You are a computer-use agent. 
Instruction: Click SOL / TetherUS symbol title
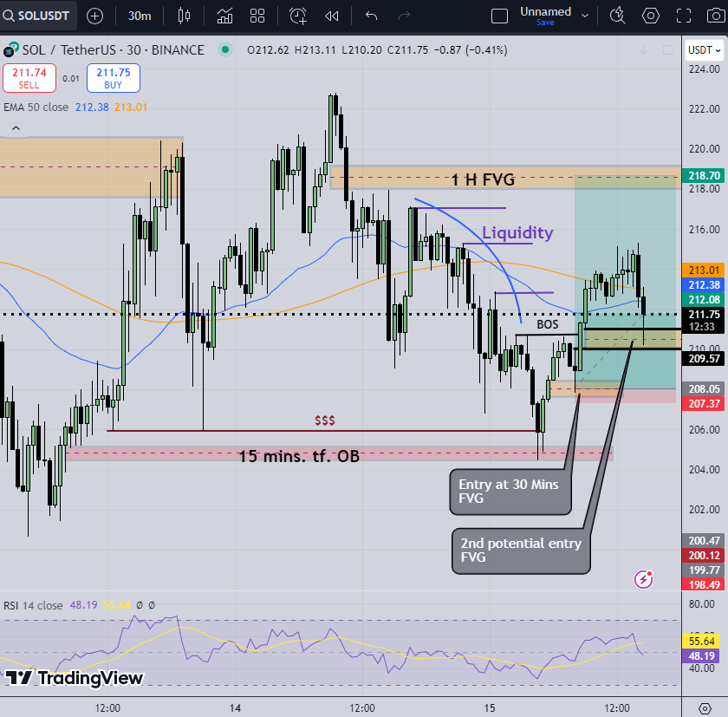click(114, 49)
